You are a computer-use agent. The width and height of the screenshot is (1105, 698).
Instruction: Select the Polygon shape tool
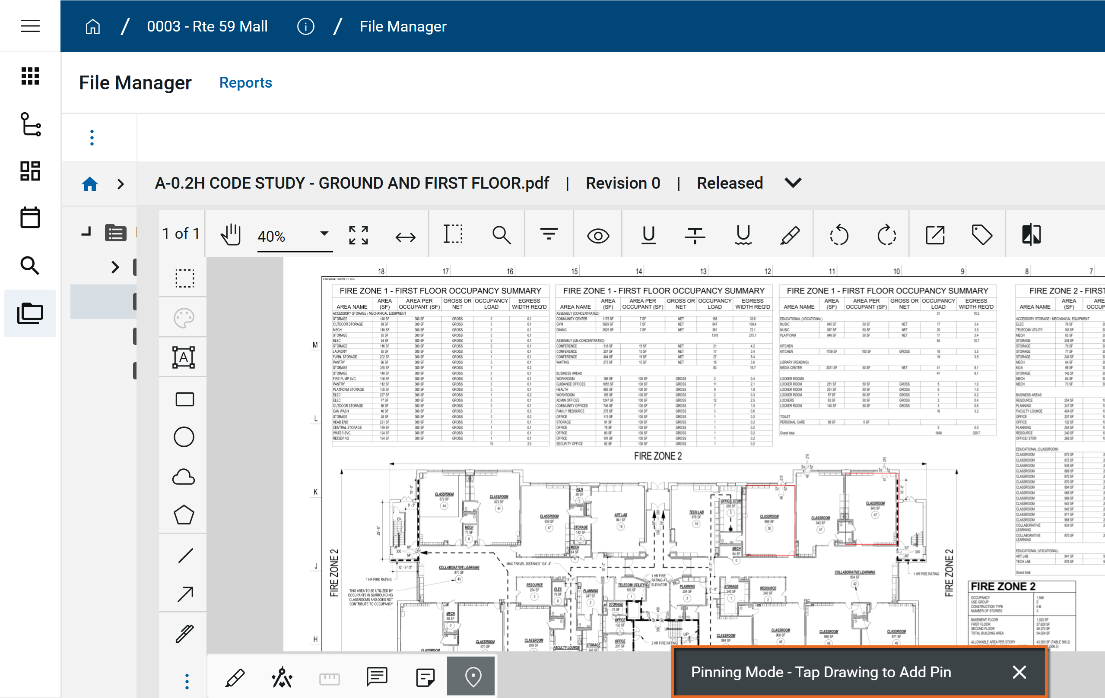coord(184,515)
